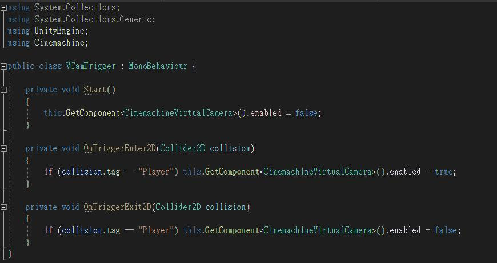Screen dimensions: 497x263
Task: Click the 'using Cinemachine' namespace
Action: coord(59,43)
